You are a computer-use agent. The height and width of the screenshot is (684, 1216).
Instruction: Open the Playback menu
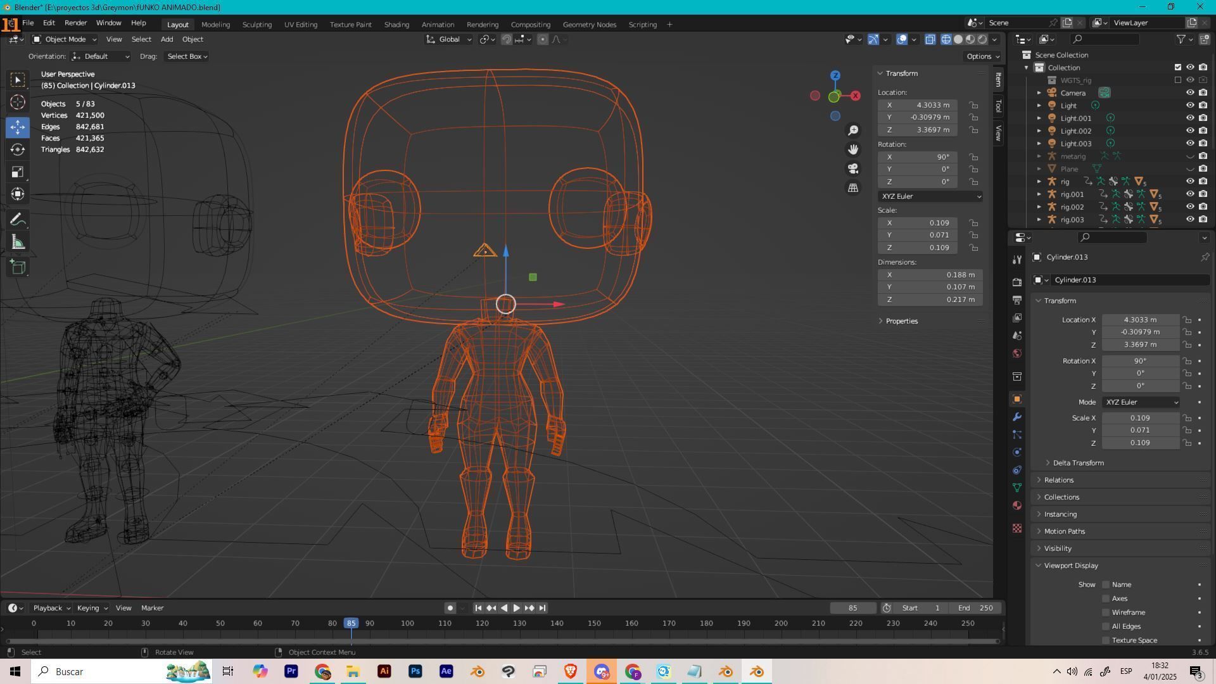click(x=51, y=608)
